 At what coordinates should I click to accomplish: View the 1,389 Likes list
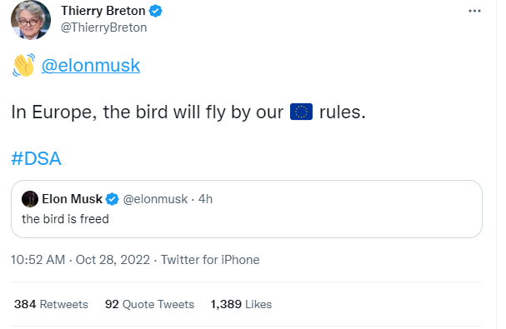coord(241,304)
